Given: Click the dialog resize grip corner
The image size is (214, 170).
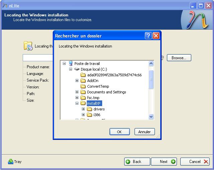Looking at the screenshot, I should pyautogui.click(x=158, y=136).
